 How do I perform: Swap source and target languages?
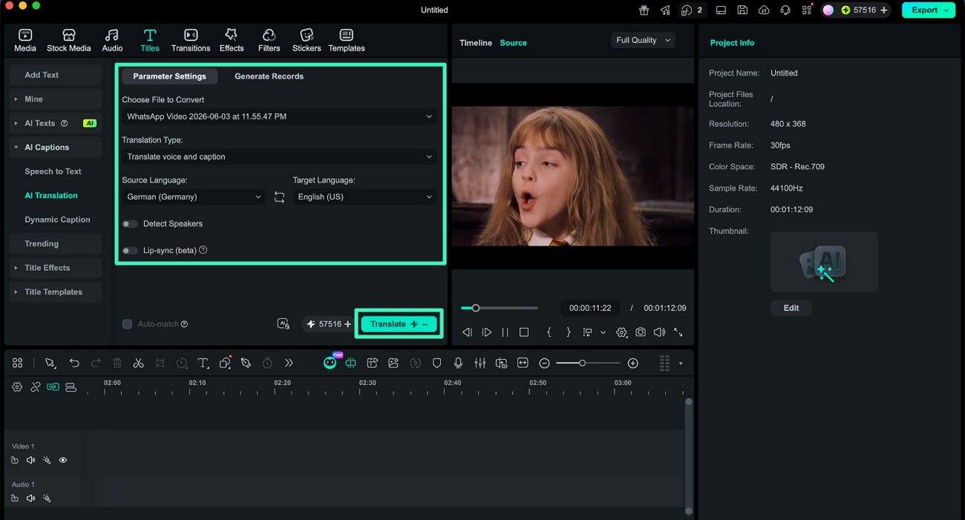[x=279, y=197]
